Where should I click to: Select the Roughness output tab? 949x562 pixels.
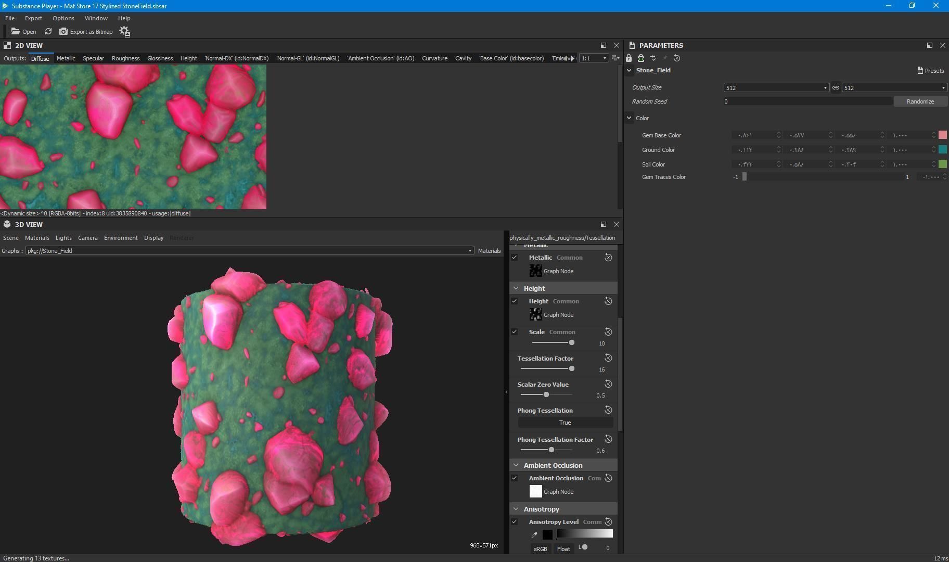point(125,58)
